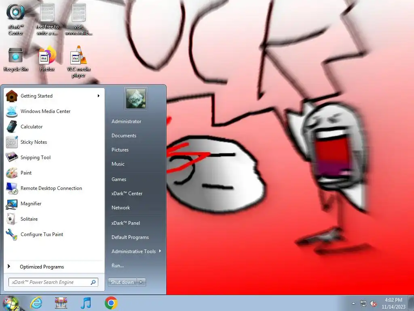
Task: Open Google Chrome from the taskbar
Action: click(x=111, y=303)
